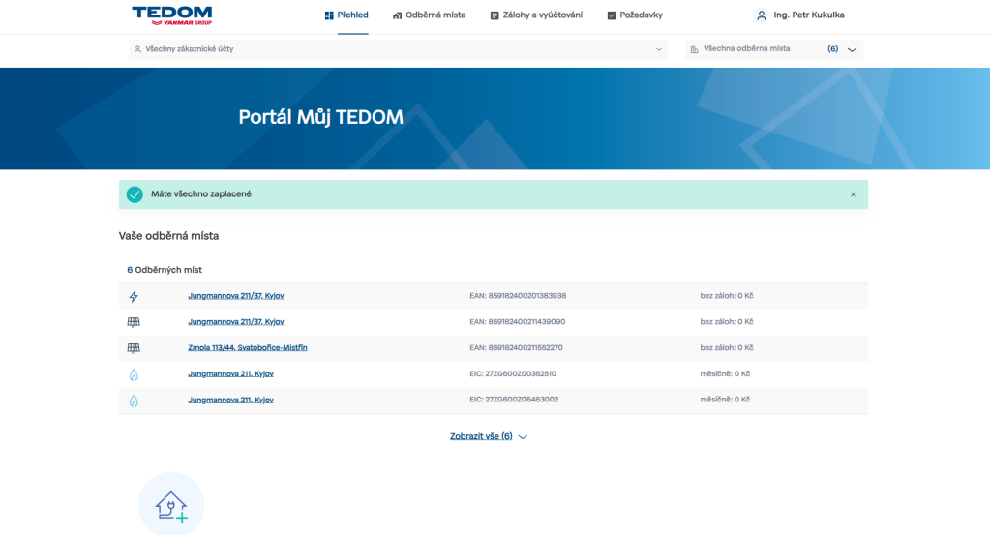
Task: Click the TEDOM Yanmar Group logo
Action: click(x=172, y=15)
